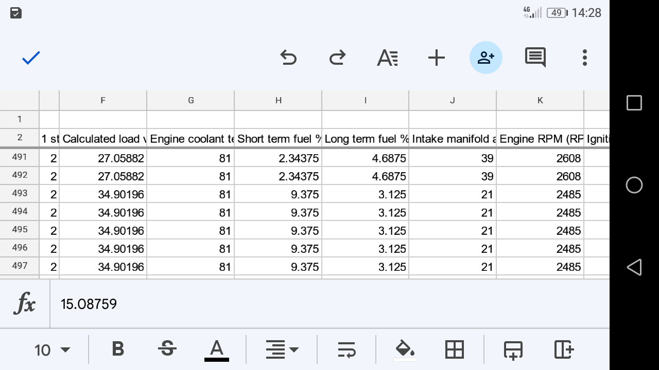Confirm edit with the blue checkmark
The width and height of the screenshot is (659, 370).
(x=31, y=58)
